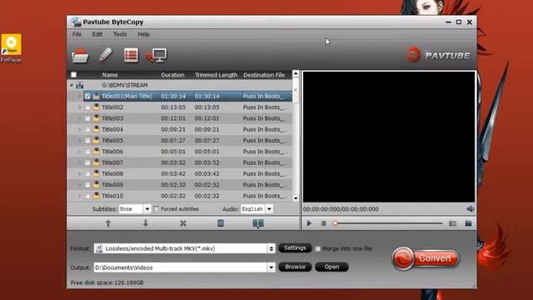The height and width of the screenshot is (300, 533).
Task: Click the red Convert button
Action: (426, 258)
